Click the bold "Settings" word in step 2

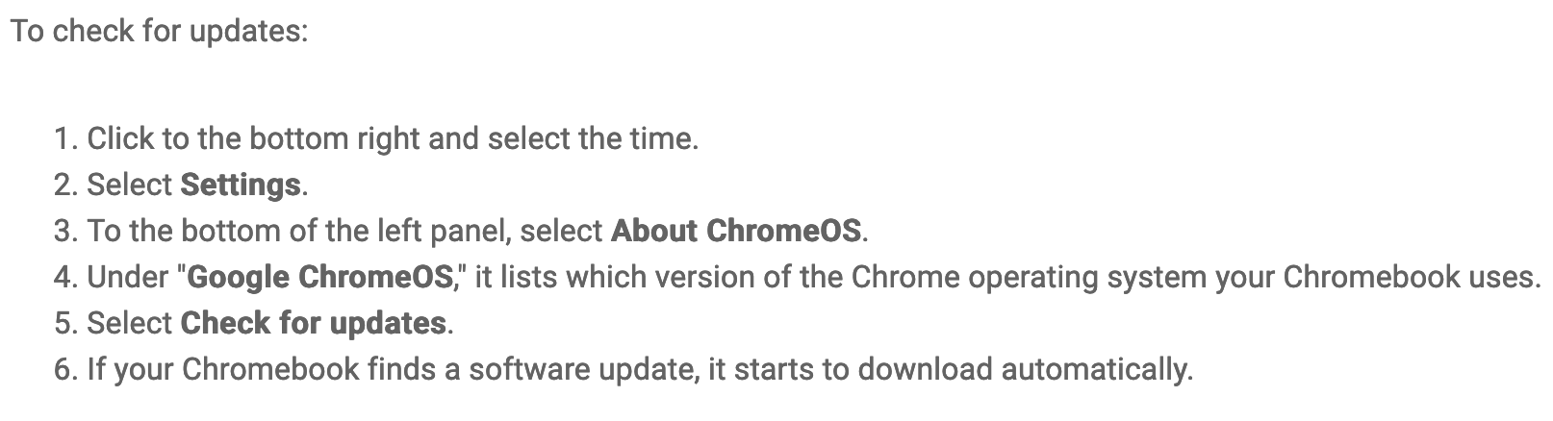click(241, 185)
